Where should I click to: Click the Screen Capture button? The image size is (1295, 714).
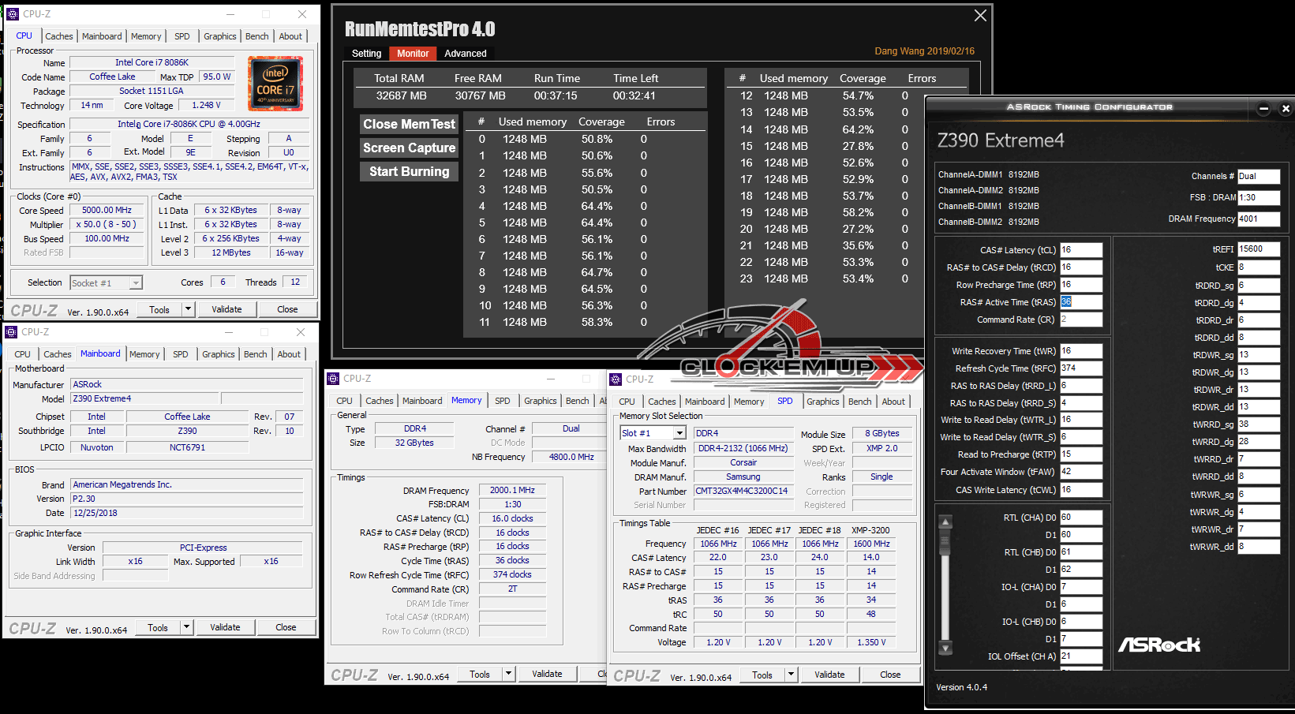coord(409,148)
